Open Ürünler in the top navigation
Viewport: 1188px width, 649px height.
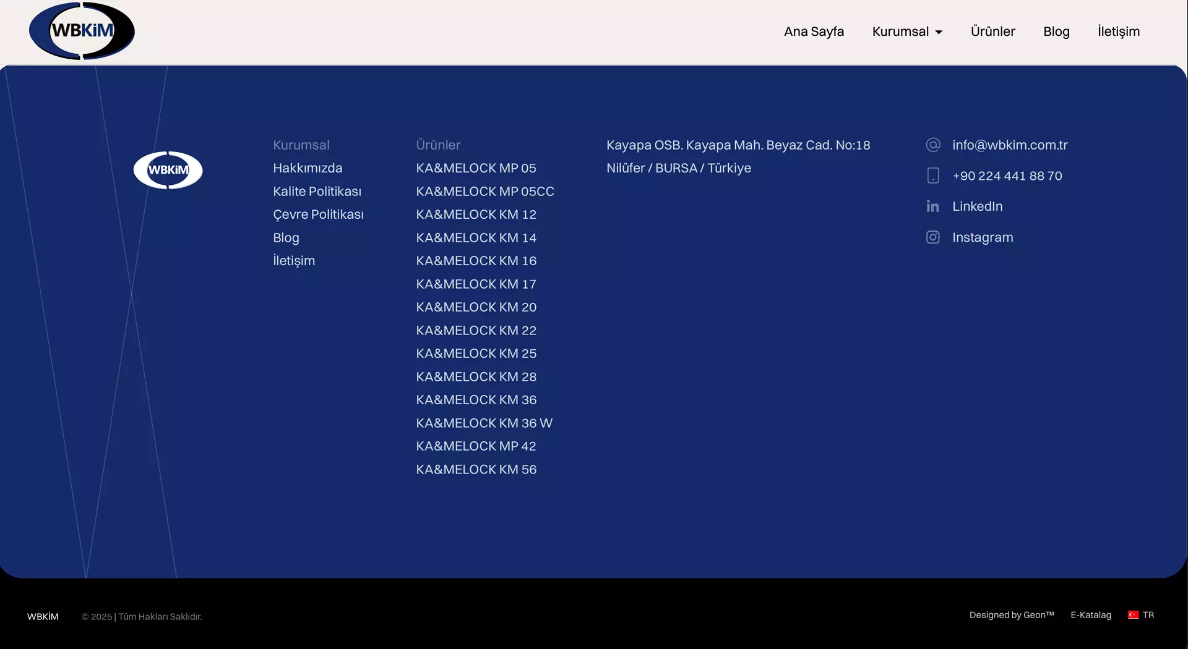pos(992,32)
